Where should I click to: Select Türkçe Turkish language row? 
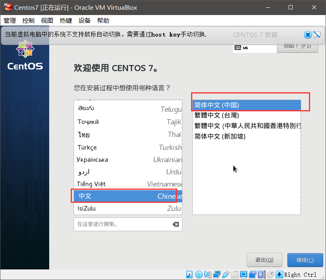pos(128,148)
